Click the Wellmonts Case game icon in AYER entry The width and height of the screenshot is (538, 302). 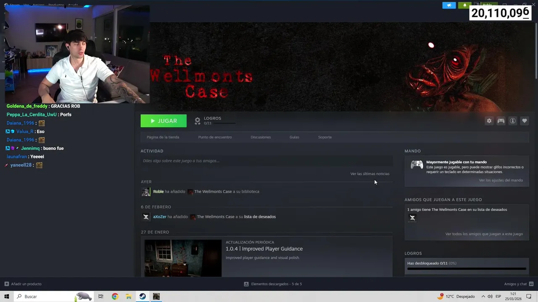click(x=190, y=192)
